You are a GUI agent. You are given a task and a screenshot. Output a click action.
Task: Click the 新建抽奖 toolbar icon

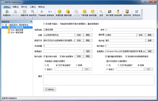pyautogui.click(x=7, y=13)
